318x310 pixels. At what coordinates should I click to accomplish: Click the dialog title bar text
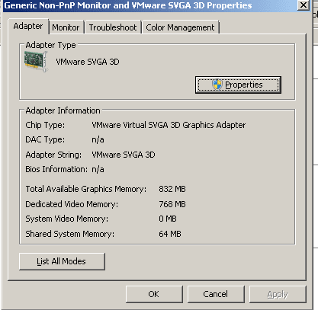(x=128, y=5)
